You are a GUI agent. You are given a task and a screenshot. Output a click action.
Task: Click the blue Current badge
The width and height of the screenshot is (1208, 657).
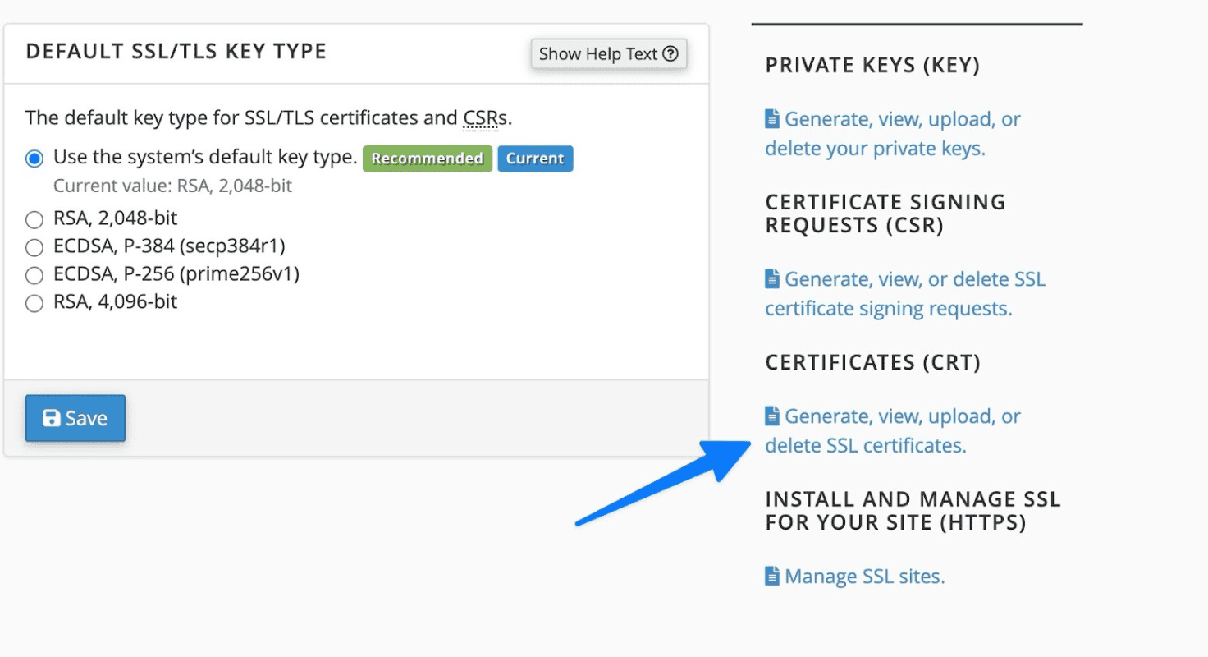(x=535, y=158)
